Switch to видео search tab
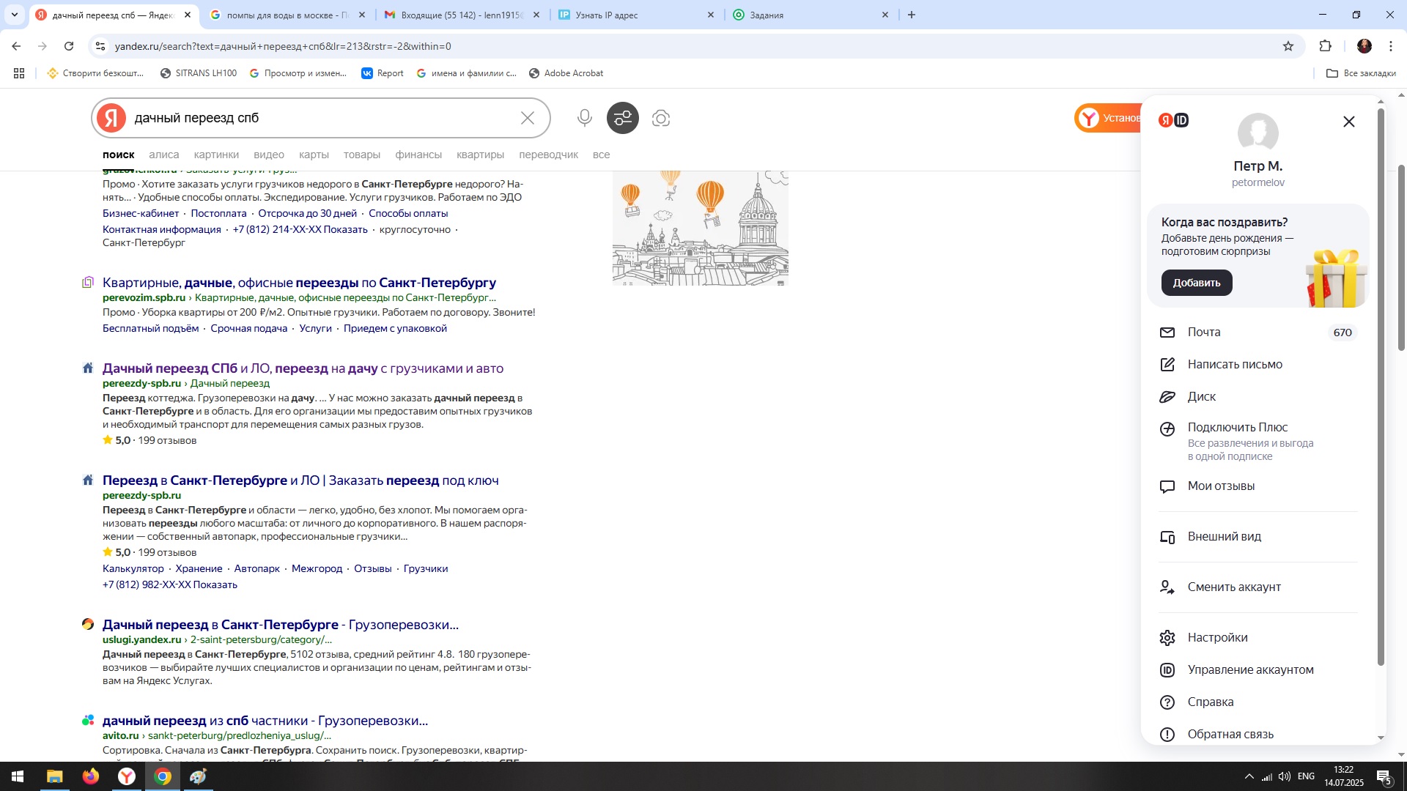Viewport: 1407px width, 791px height. (x=269, y=155)
